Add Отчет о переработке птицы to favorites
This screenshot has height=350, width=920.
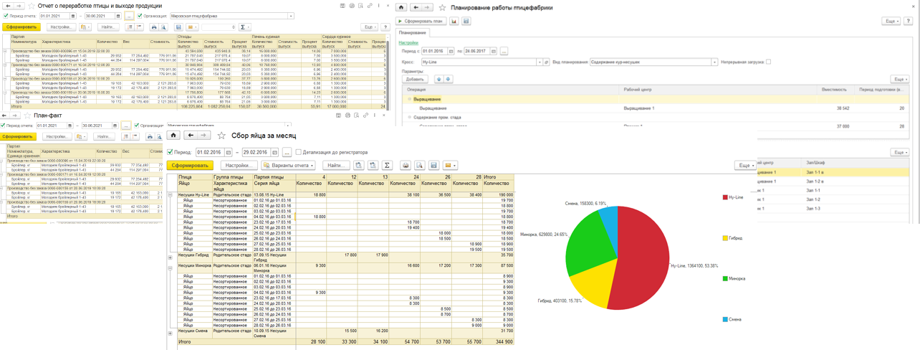pos(31,6)
